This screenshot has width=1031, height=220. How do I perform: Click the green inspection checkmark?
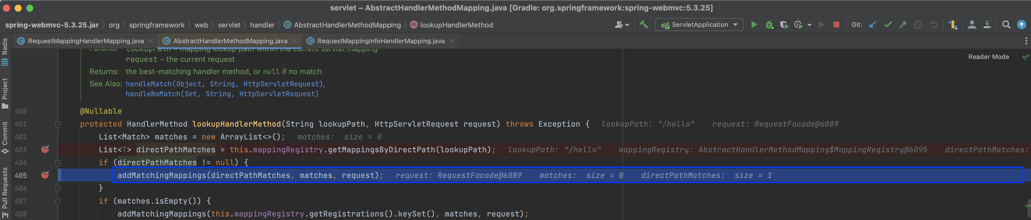(x=1025, y=57)
